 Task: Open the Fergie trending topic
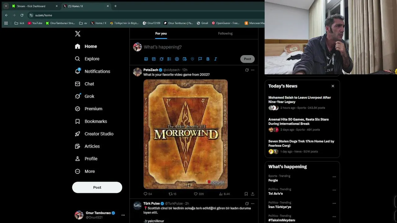(x=273, y=180)
